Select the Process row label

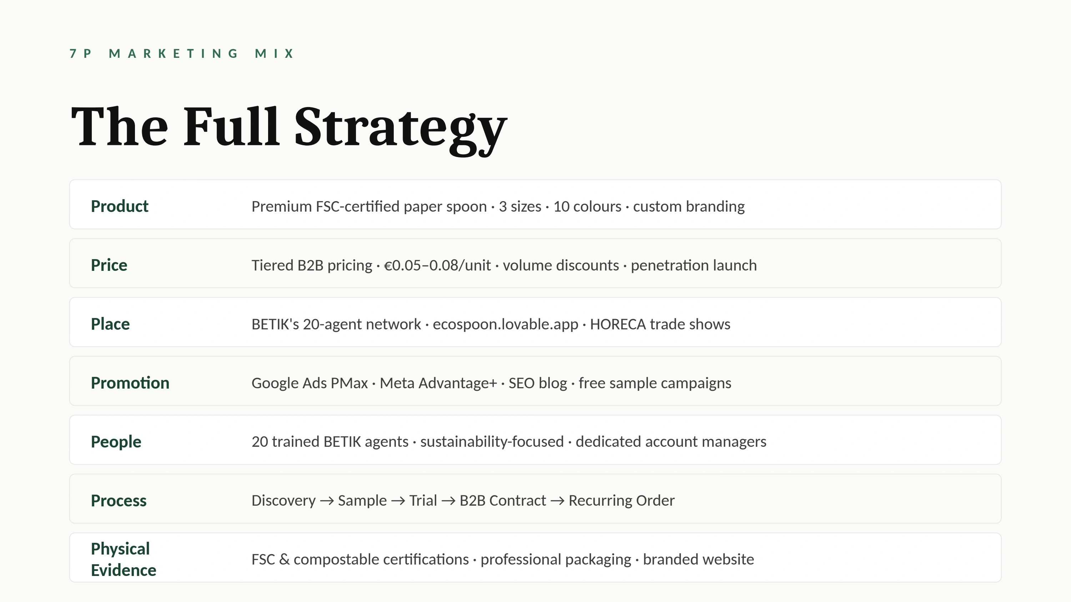click(119, 501)
